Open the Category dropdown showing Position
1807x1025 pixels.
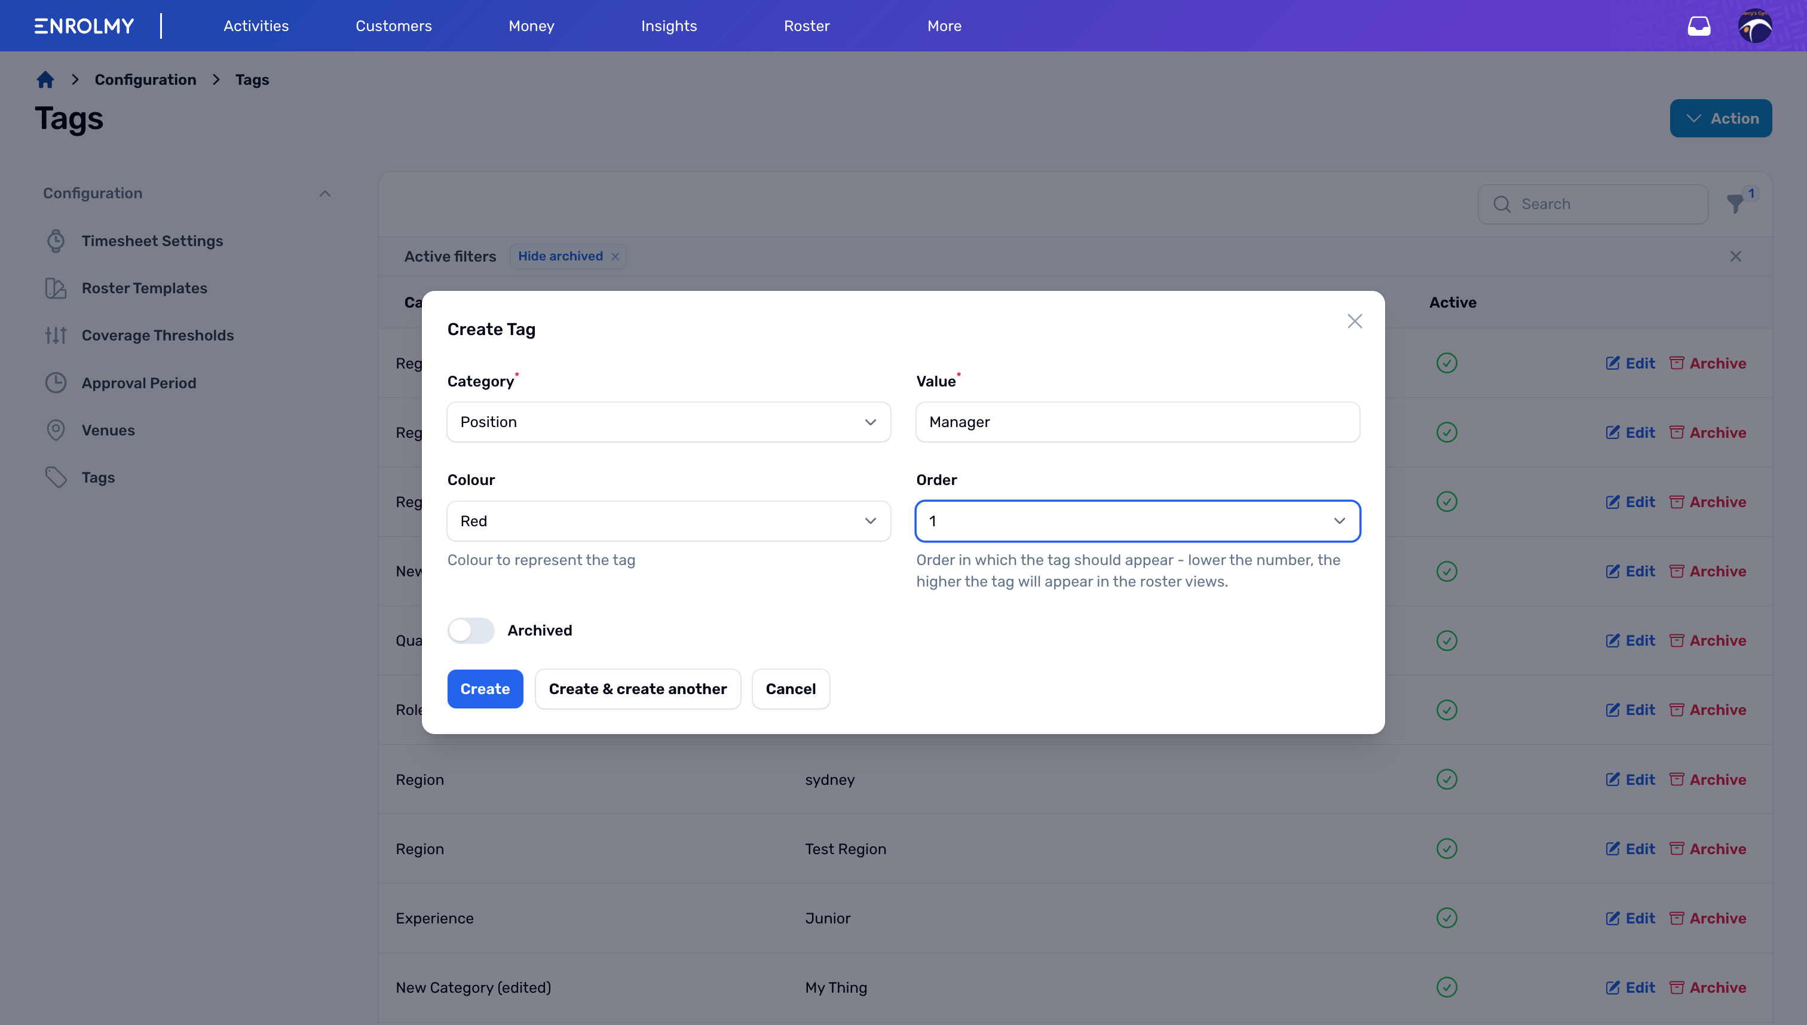tap(668, 422)
